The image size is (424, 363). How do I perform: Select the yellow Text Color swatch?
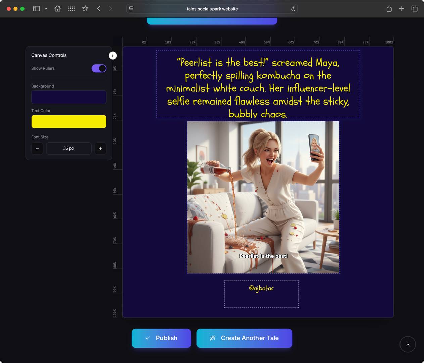(68, 121)
